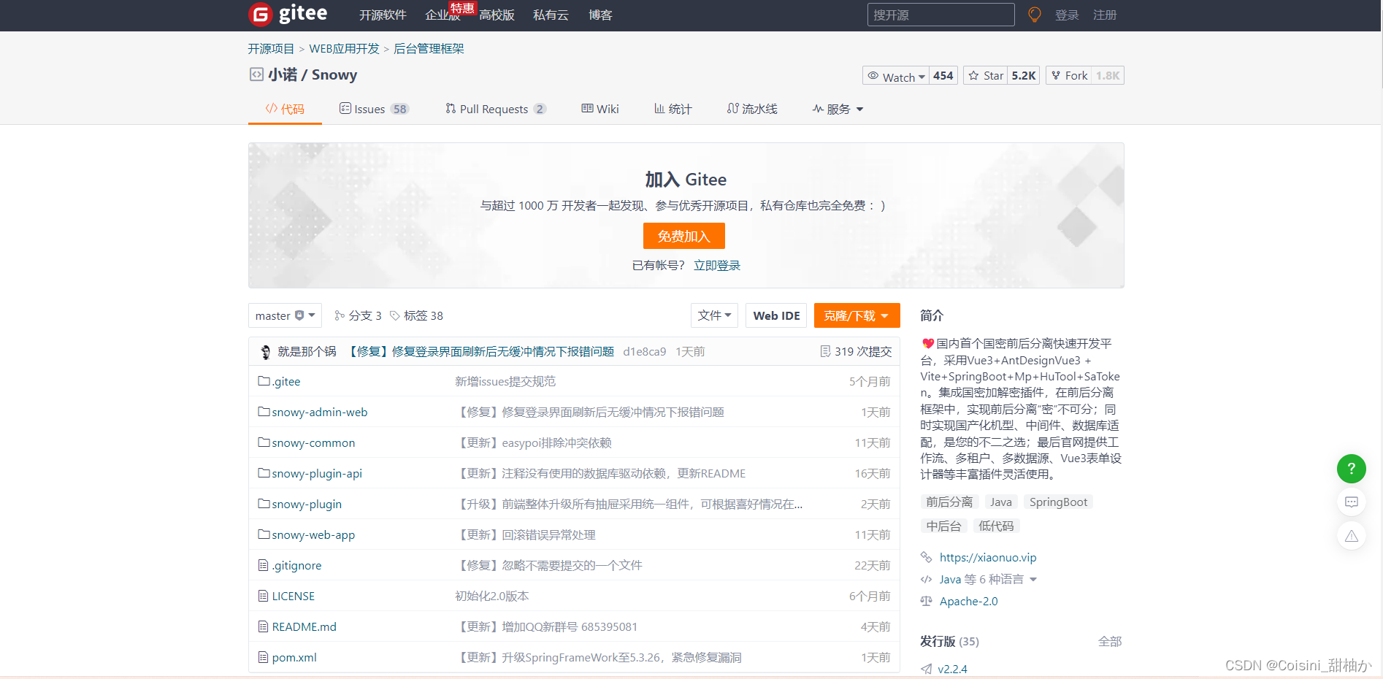Click the snowy-plugin-api folder icon
The image size is (1383, 679).
coord(264,473)
